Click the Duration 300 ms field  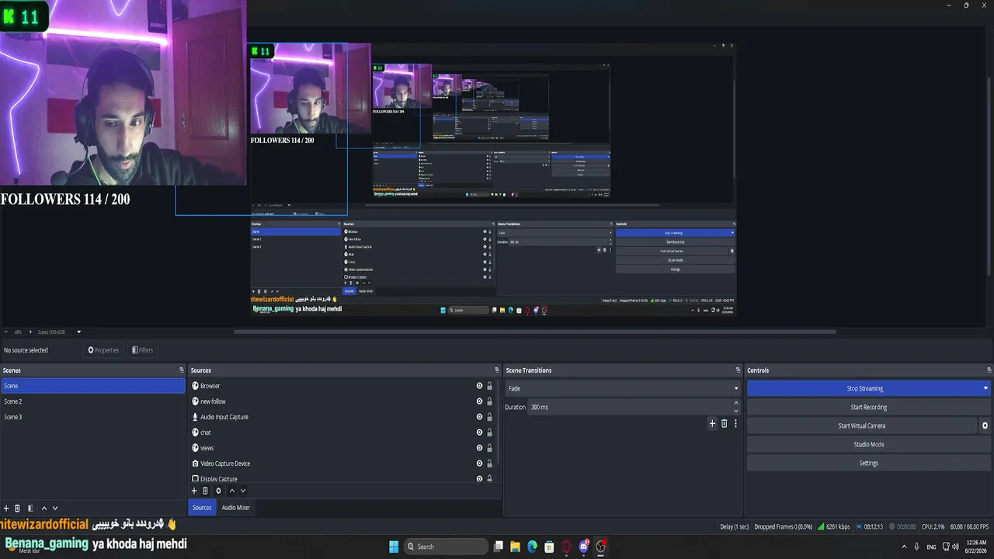coord(630,407)
